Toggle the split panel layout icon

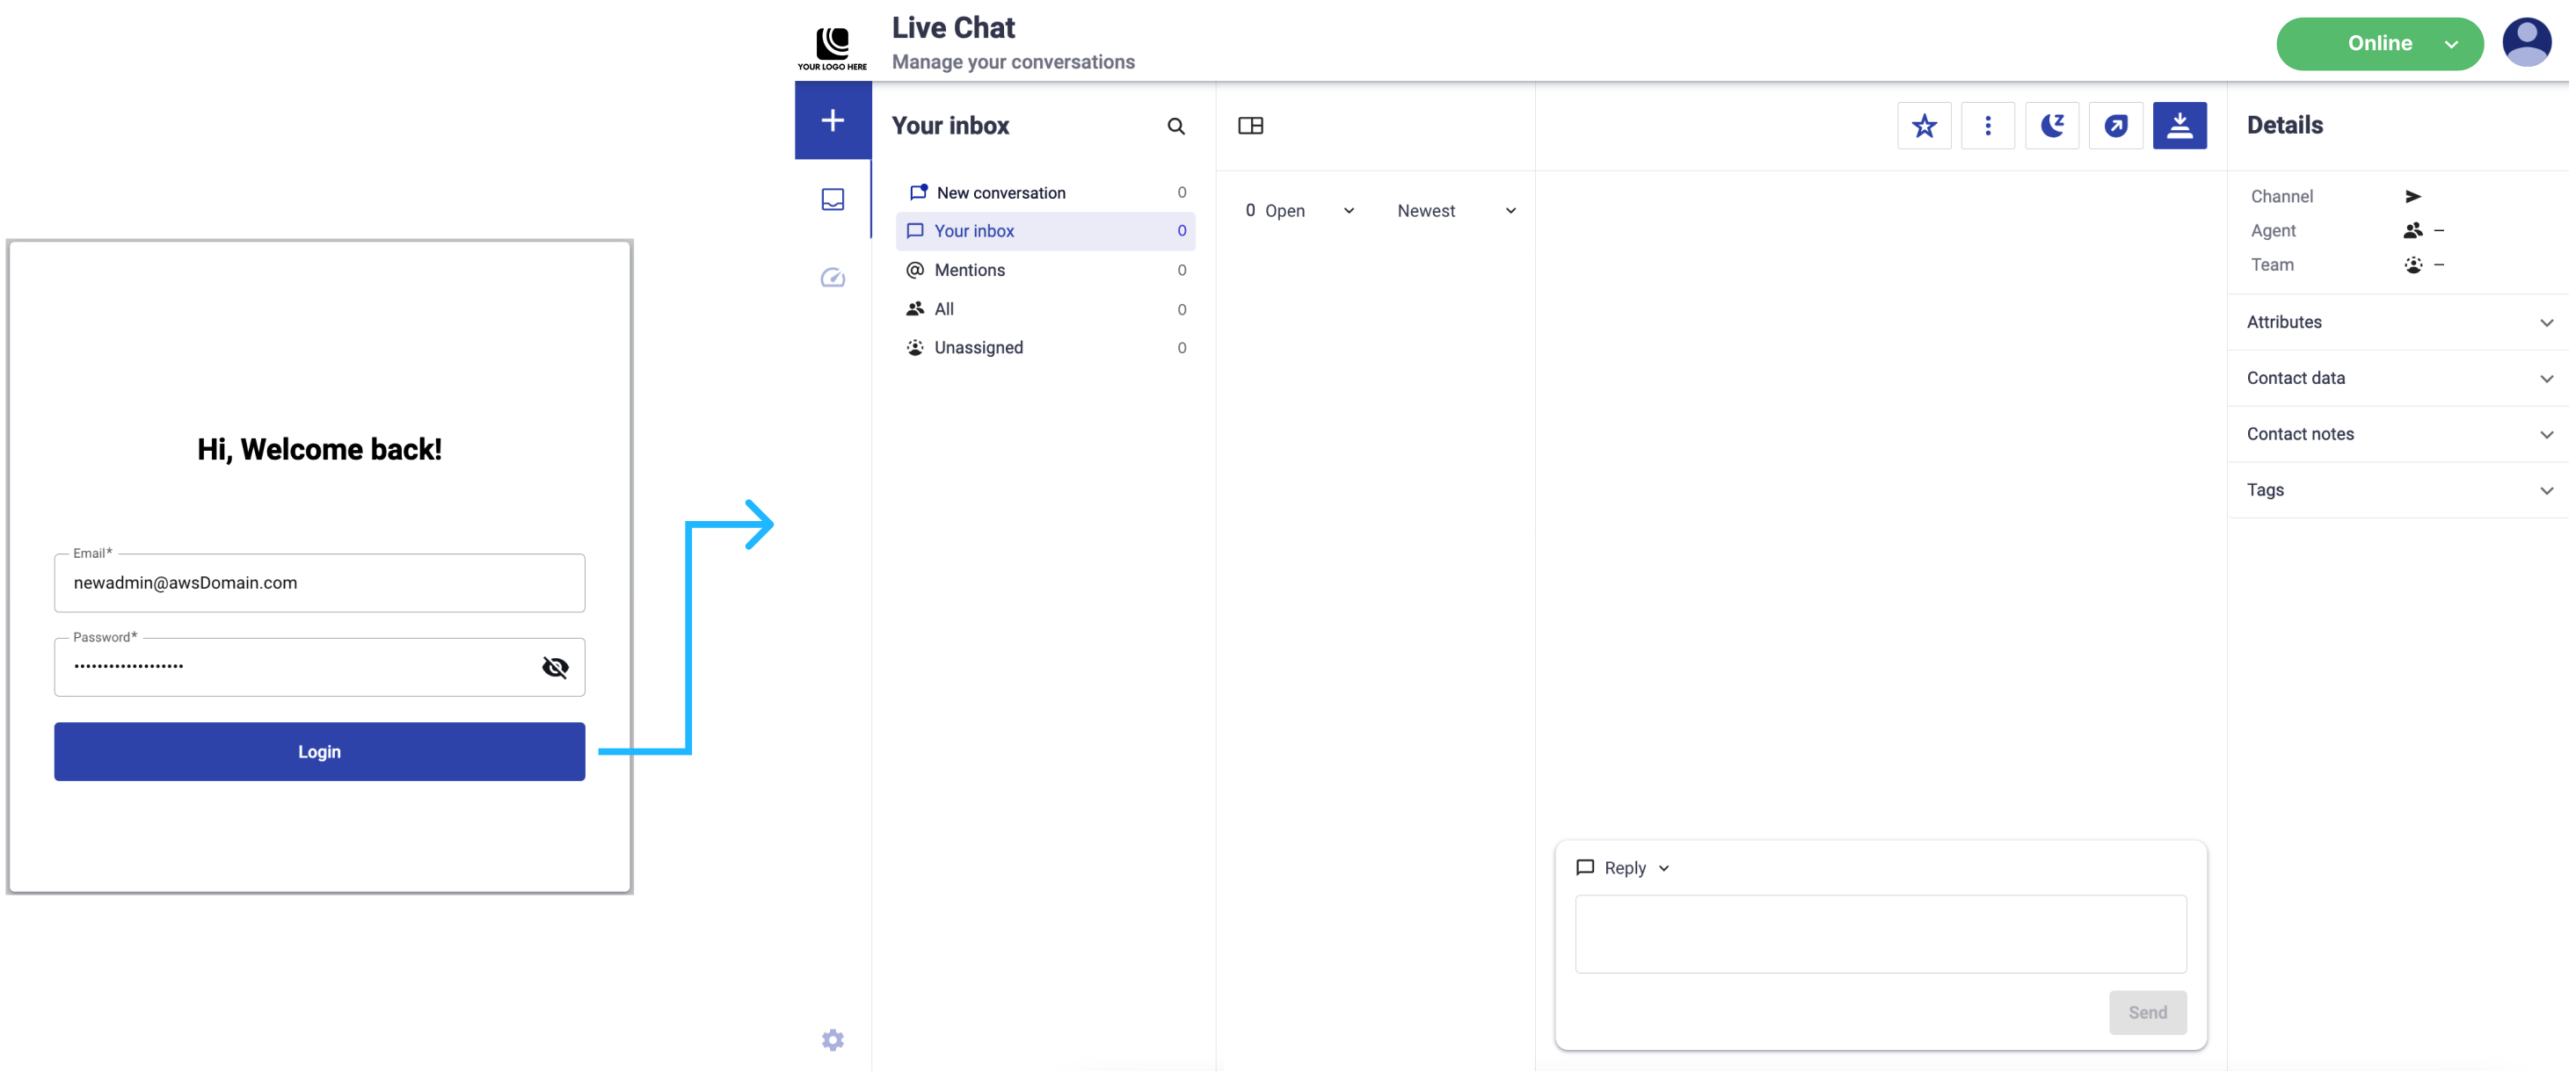click(1253, 126)
